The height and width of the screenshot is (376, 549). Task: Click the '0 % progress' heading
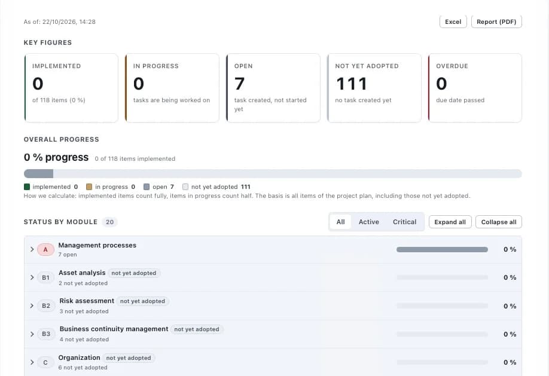click(x=56, y=157)
